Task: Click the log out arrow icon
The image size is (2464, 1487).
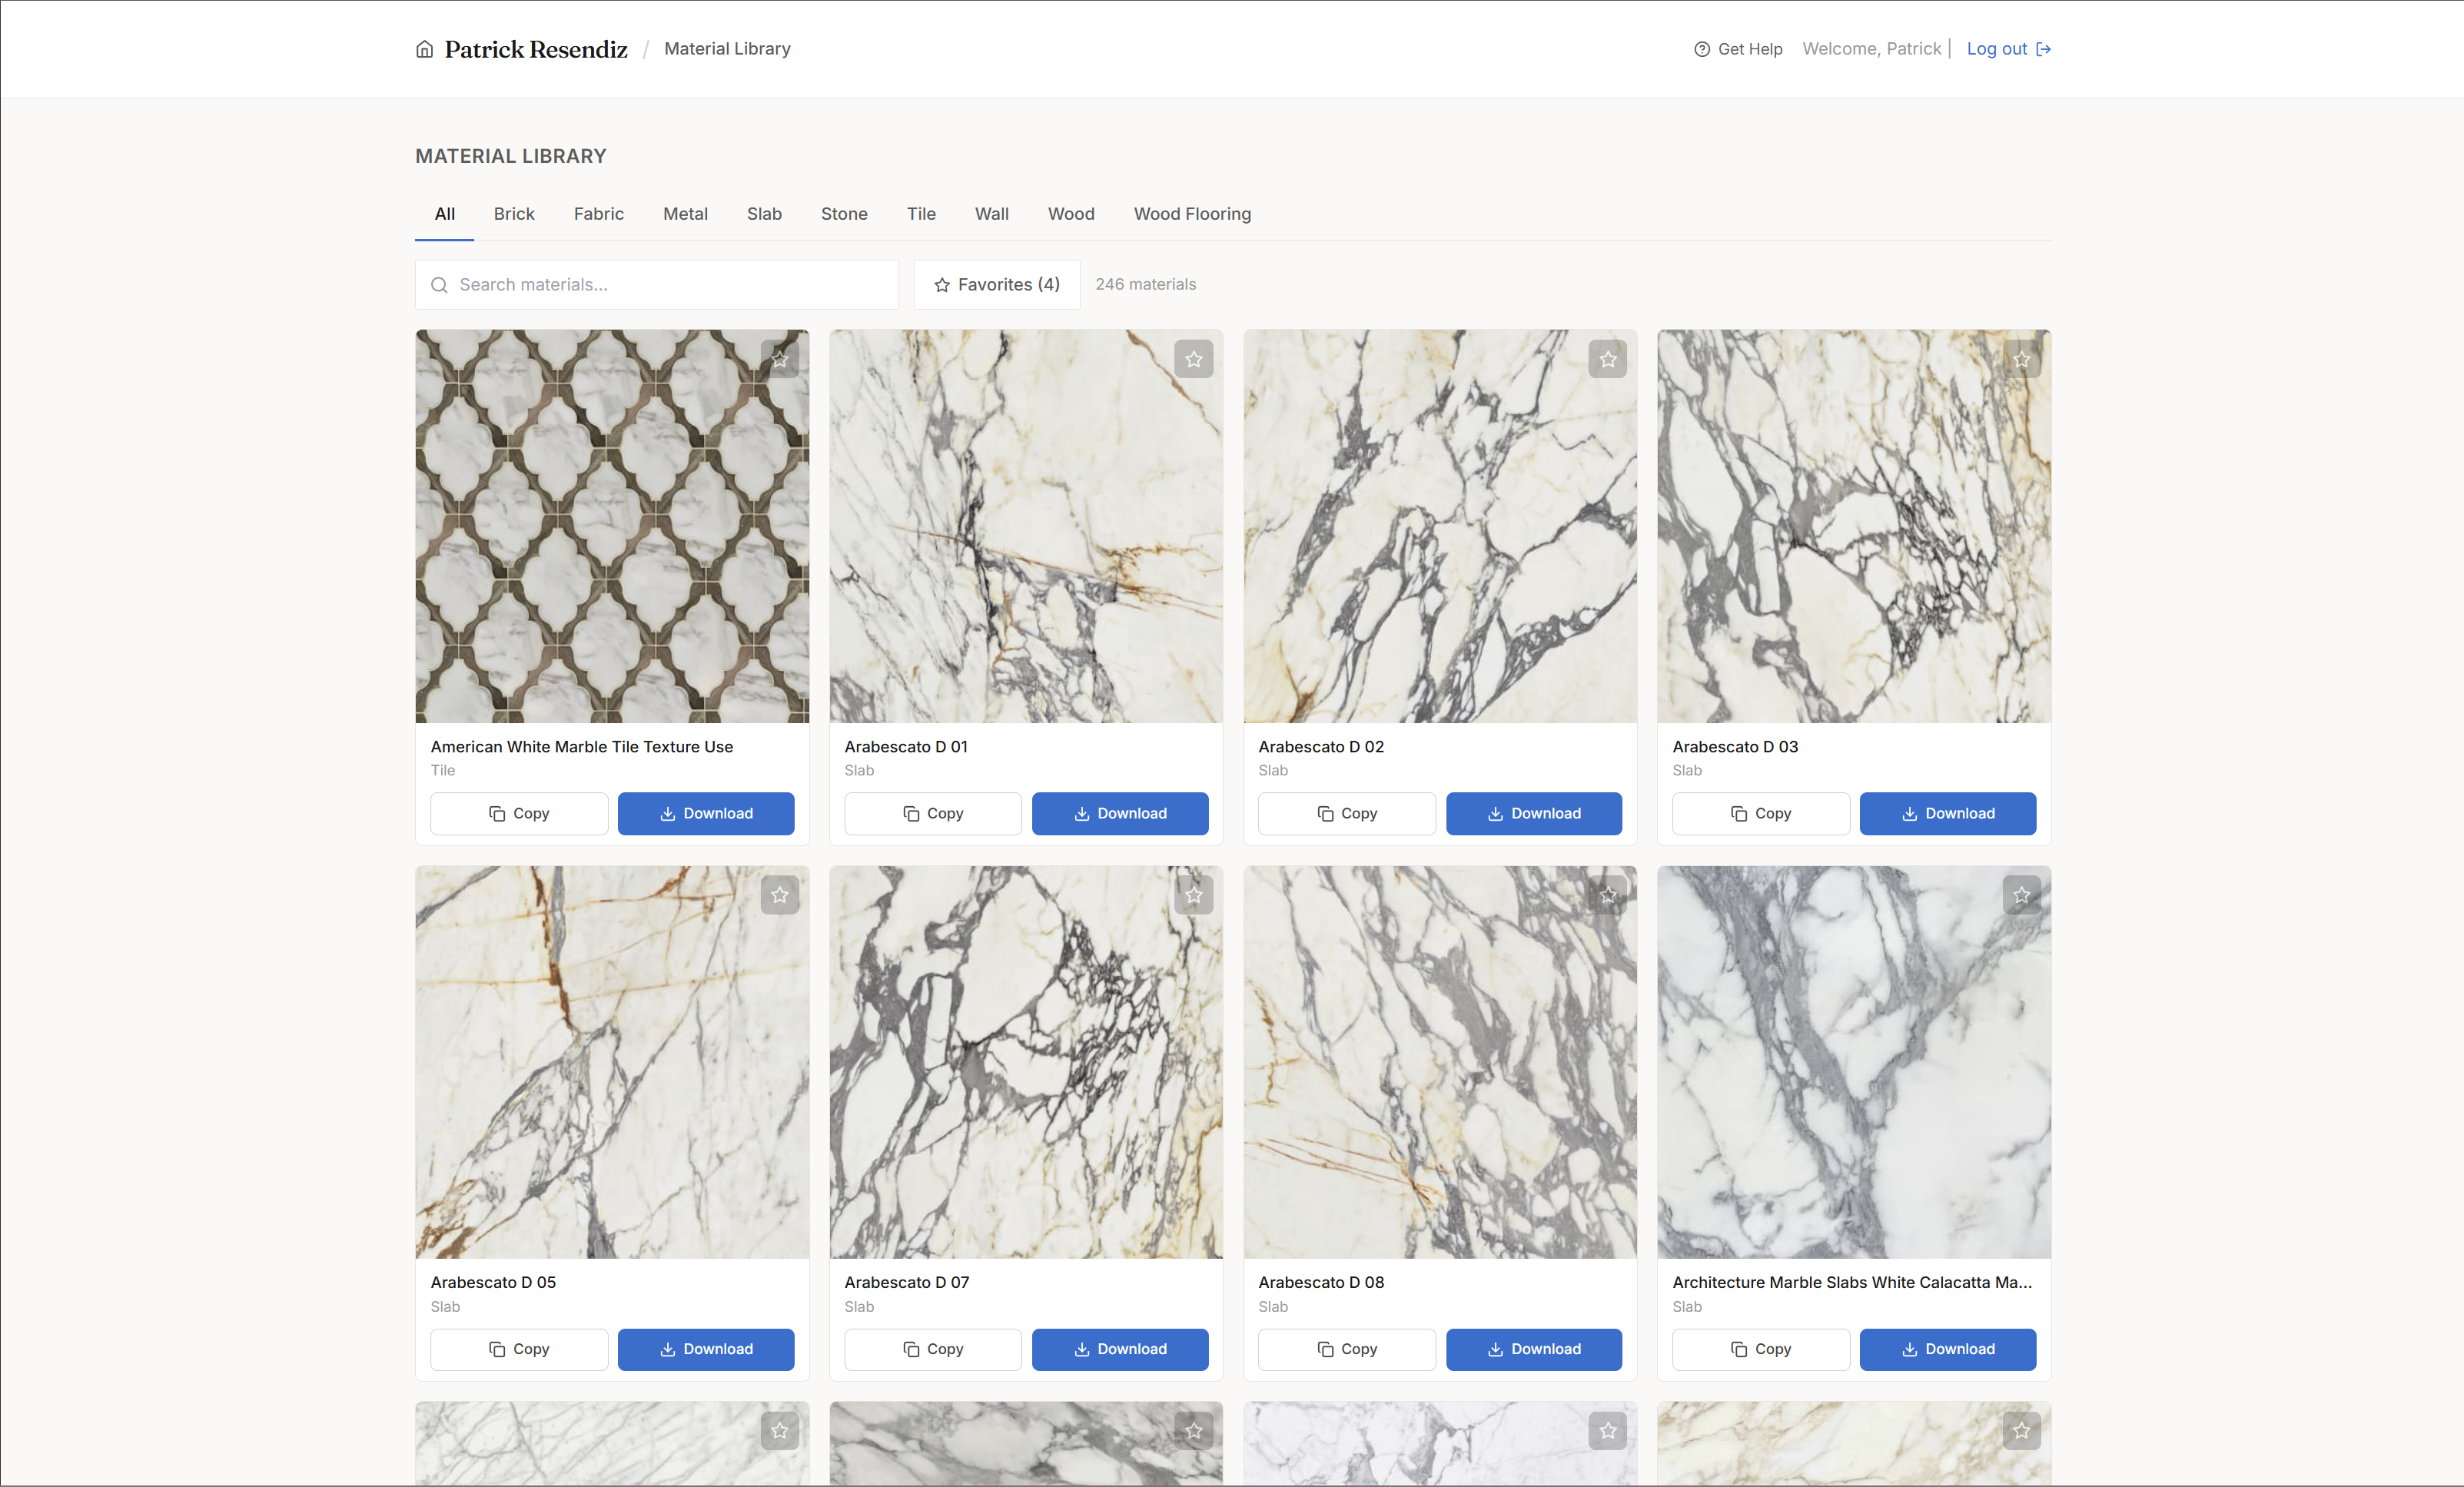Action: click(x=2045, y=48)
